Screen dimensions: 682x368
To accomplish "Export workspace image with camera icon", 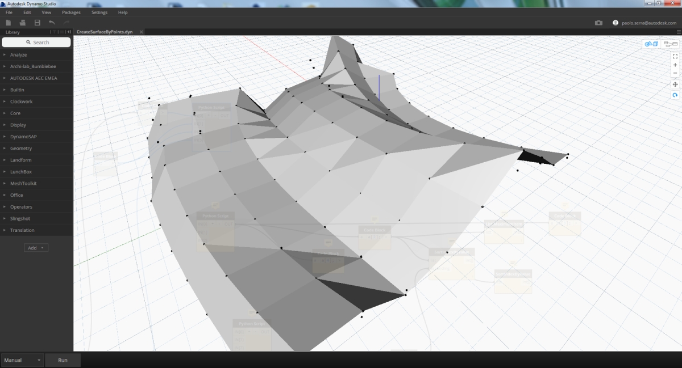I will coord(598,23).
